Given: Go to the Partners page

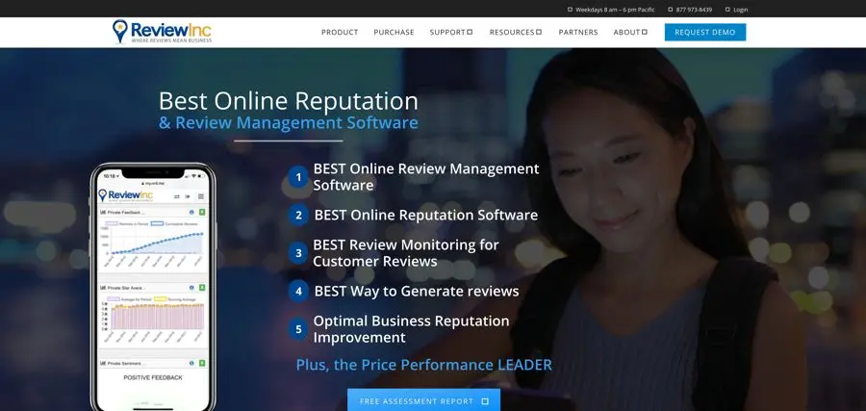Looking at the screenshot, I should [578, 33].
